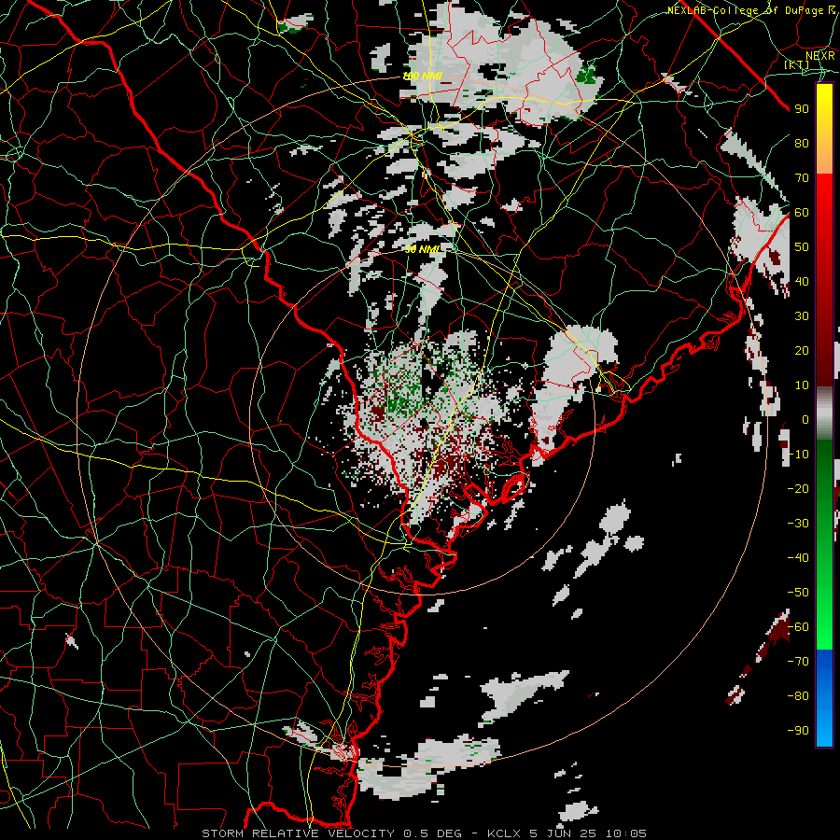Click the -40 value on the velocity scale
Screen dimensions: 840x840
click(798, 558)
